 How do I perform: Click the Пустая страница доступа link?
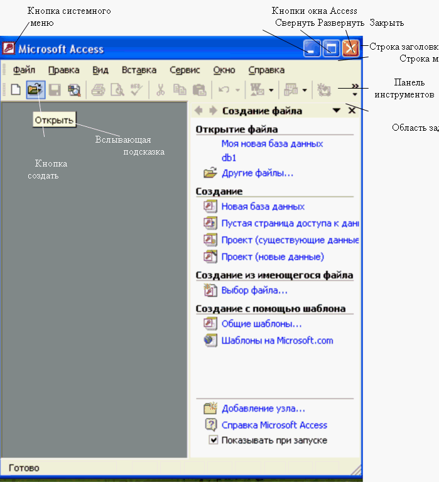pyautogui.click(x=290, y=223)
